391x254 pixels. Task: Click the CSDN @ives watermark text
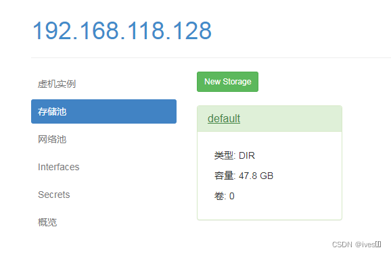click(x=356, y=245)
